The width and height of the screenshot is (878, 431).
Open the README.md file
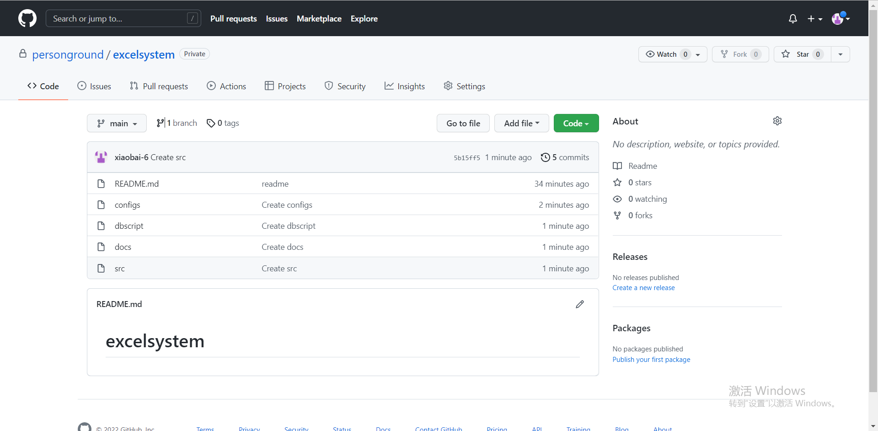[137, 183]
